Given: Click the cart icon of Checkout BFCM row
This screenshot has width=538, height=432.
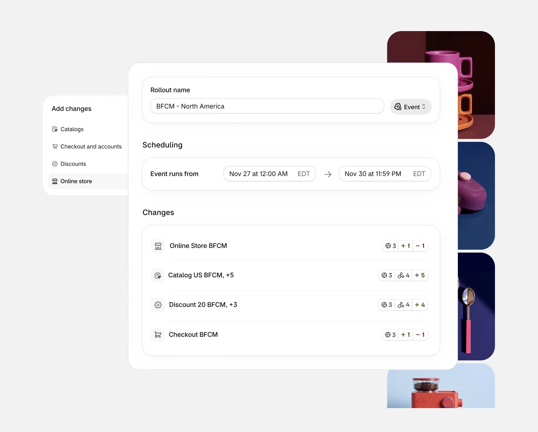Looking at the screenshot, I should point(158,335).
